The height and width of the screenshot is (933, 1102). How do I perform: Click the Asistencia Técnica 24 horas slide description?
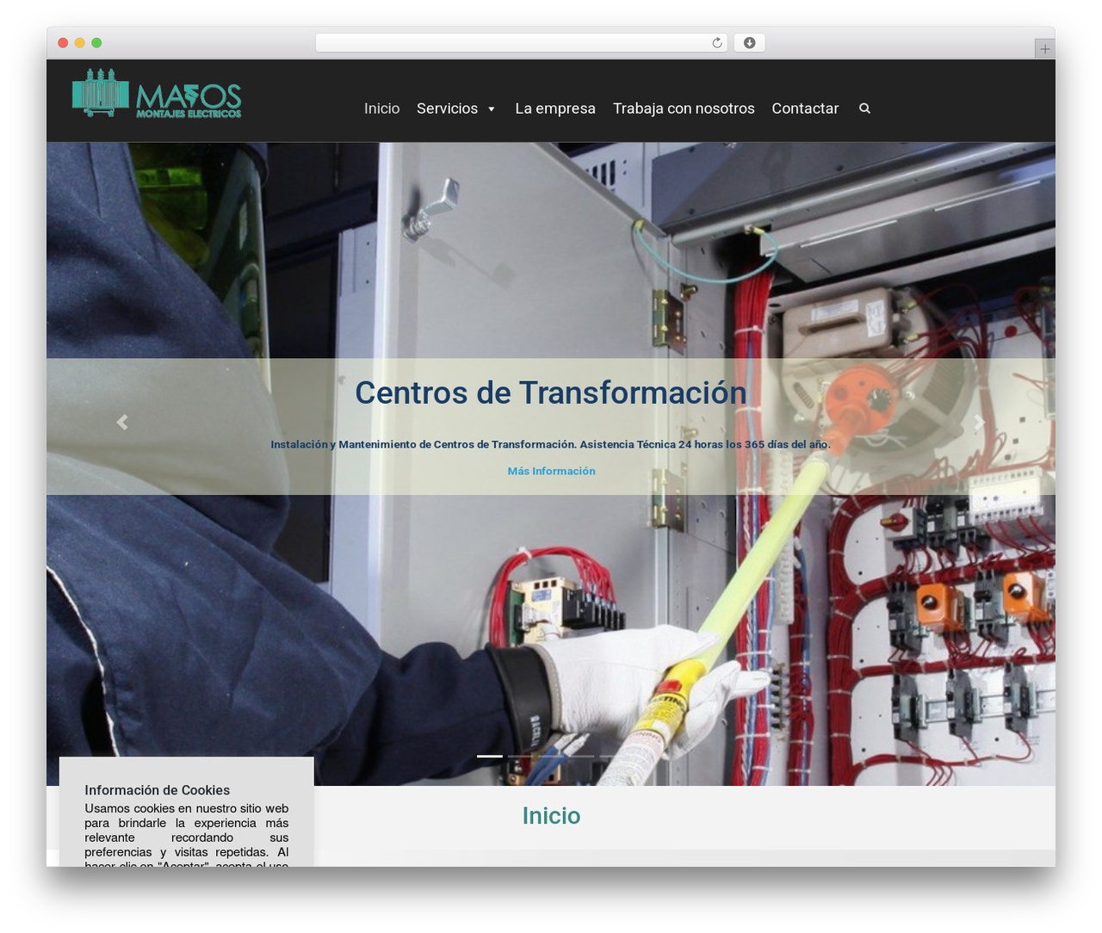tap(551, 444)
